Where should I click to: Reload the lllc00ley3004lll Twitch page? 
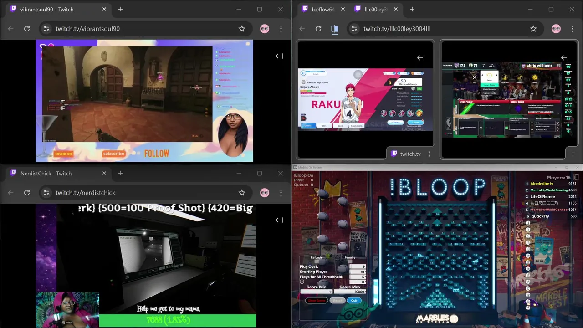coord(318,29)
